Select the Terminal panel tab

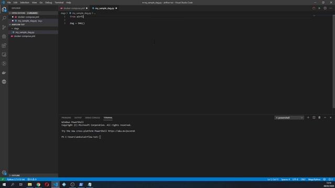point(108,118)
